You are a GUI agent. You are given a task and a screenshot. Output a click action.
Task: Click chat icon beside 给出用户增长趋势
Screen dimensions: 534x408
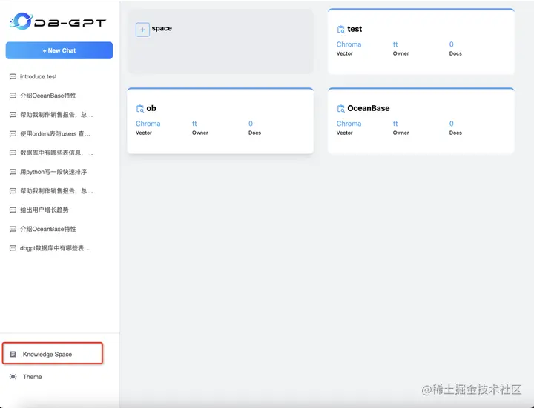(13, 210)
